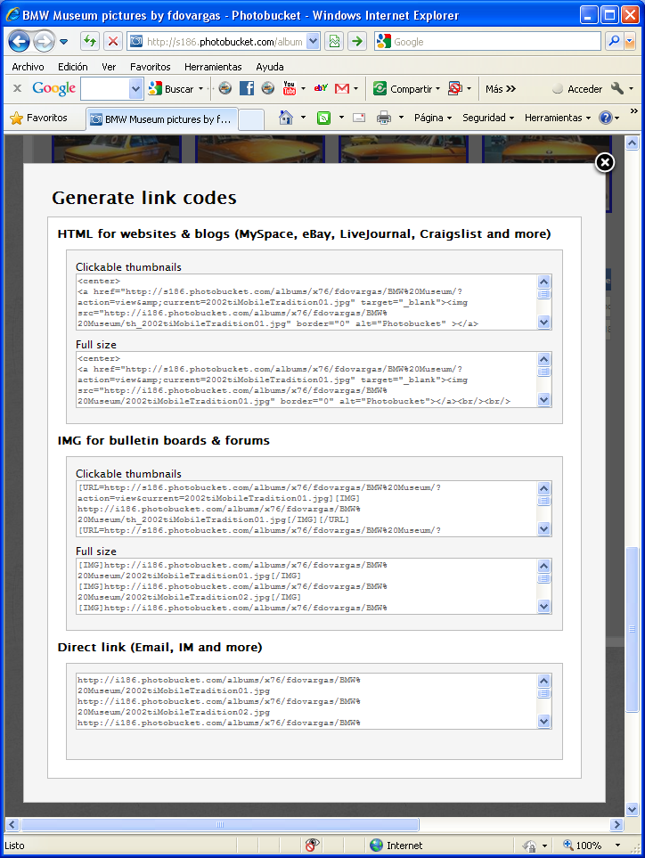Close the Generate link codes dialog
The height and width of the screenshot is (858, 645).
pos(605,162)
